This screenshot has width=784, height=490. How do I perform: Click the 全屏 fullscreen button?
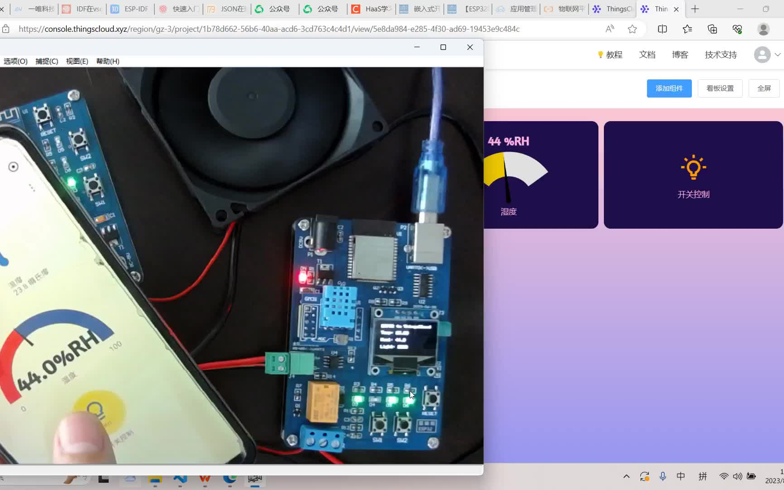click(764, 88)
